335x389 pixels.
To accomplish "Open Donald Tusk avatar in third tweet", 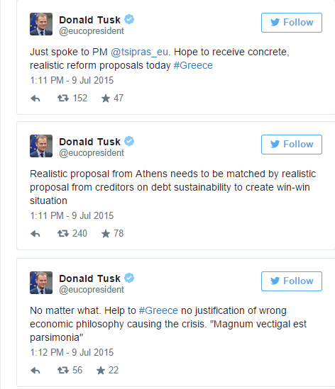I will [x=41, y=283].
